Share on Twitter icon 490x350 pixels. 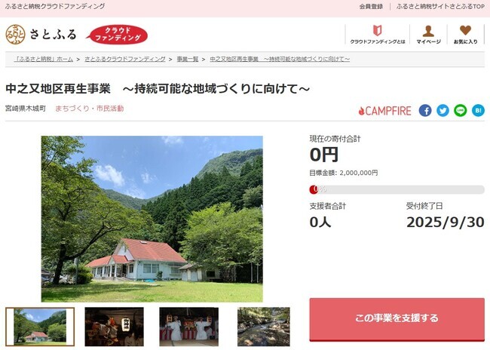tap(443, 110)
